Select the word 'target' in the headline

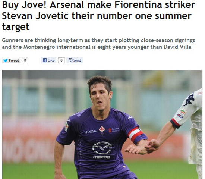[x=16, y=27]
